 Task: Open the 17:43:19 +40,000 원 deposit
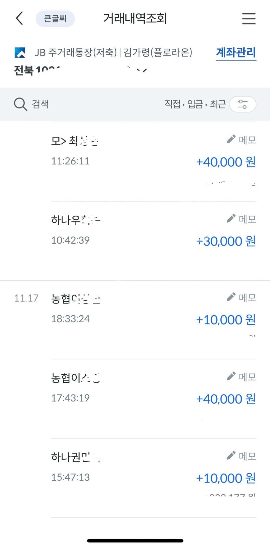pyautogui.click(x=226, y=399)
